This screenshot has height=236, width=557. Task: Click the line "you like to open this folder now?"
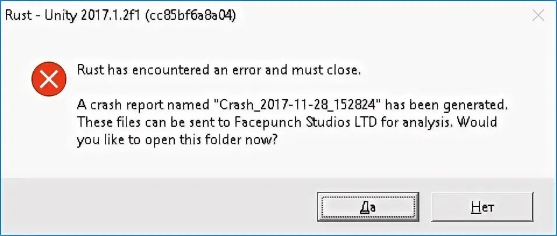pos(177,141)
